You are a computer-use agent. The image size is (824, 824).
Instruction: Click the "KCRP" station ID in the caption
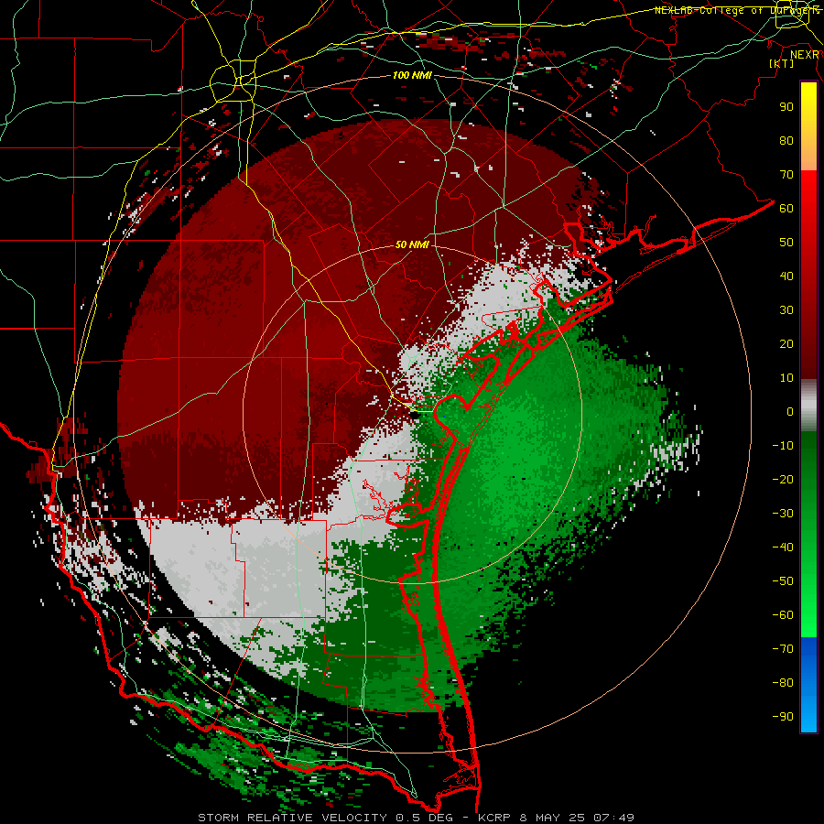494,818
